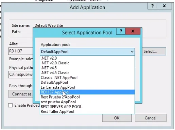Select .NET v2.0 from pool list
The image size is (175, 130).
87,58
